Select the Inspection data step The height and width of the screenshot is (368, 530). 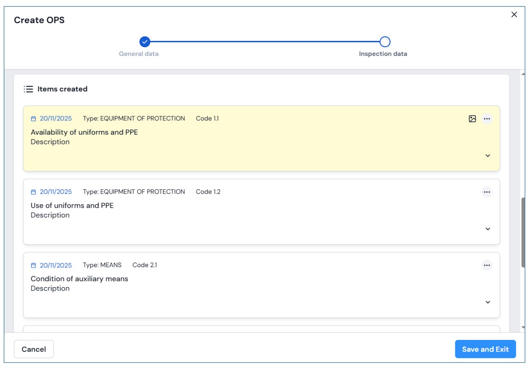[385, 42]
